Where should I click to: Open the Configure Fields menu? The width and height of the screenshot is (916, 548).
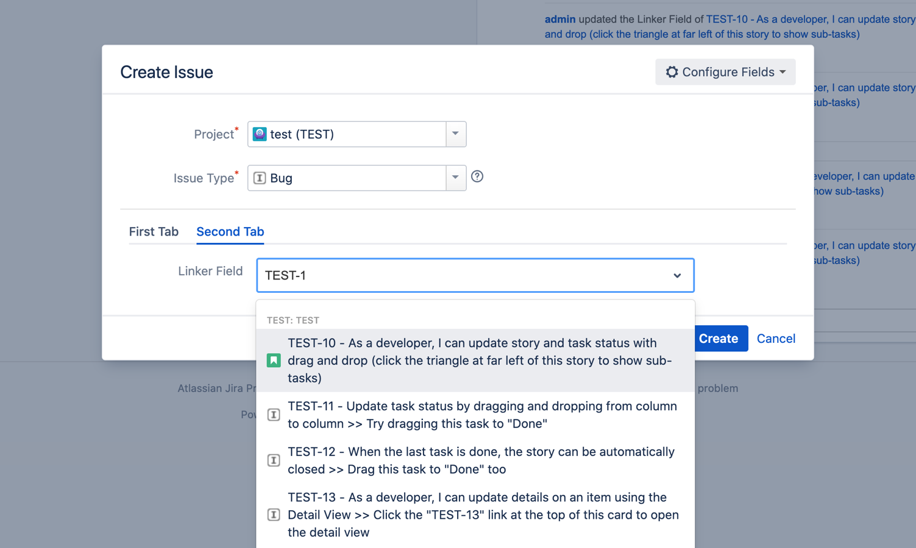click(x=725, y=72)
